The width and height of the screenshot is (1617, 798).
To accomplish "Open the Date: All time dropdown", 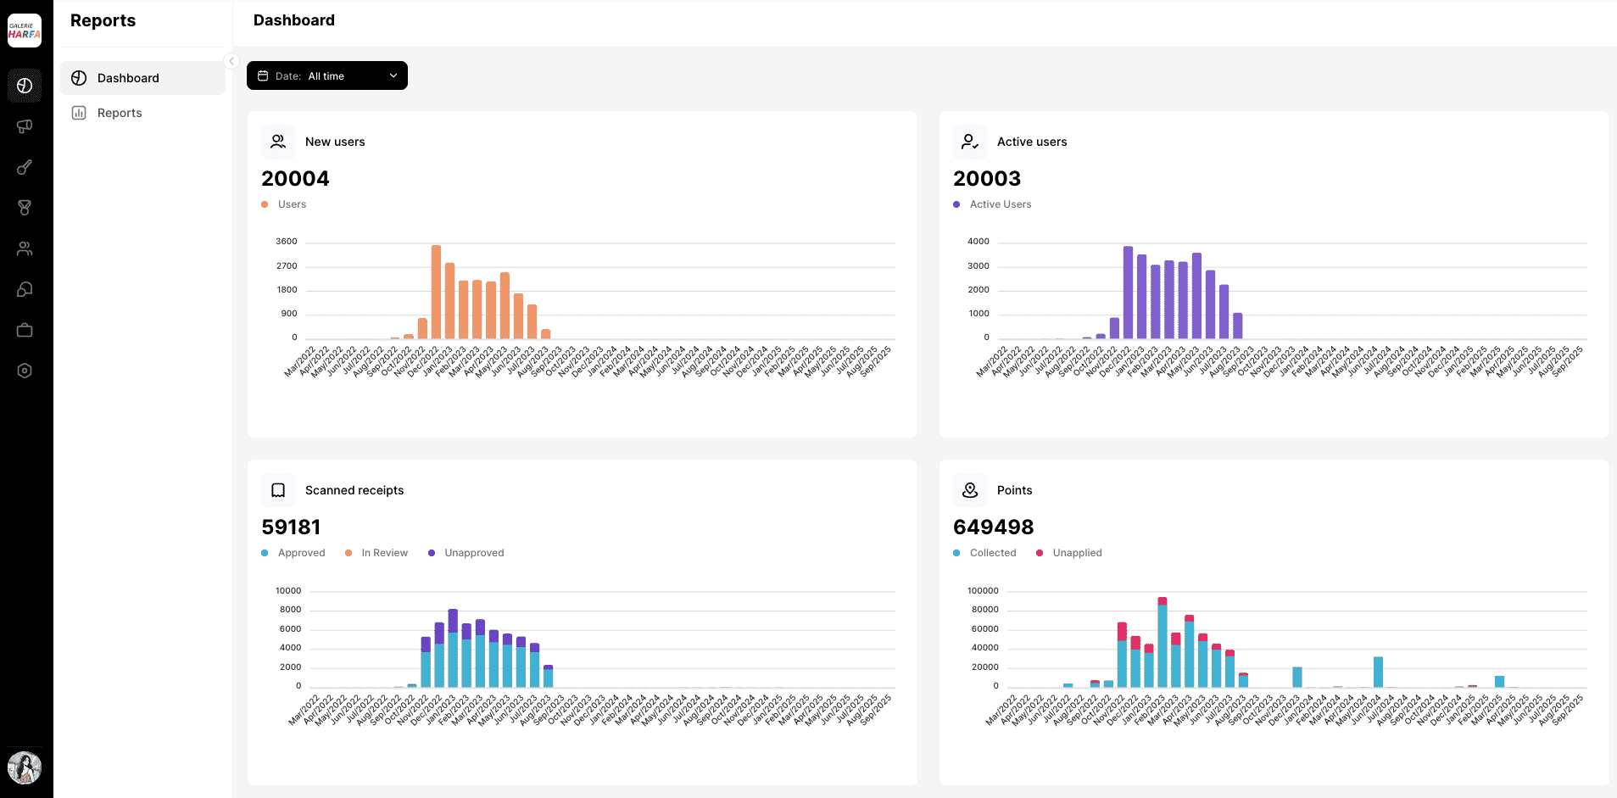I will (327, 75).
